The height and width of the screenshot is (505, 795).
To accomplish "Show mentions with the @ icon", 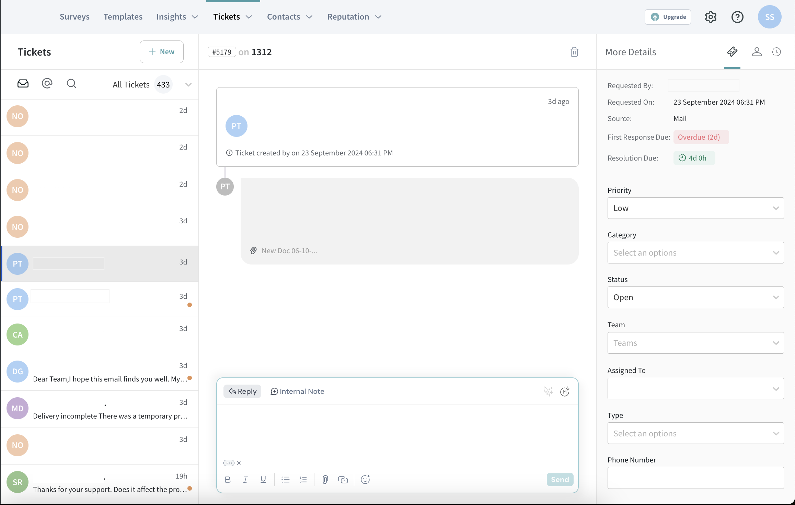I will click(x=47, y=83).
